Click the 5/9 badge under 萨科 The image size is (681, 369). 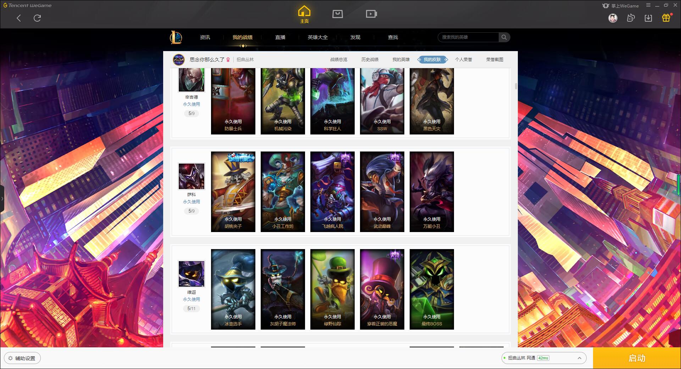tap(192, 211)
